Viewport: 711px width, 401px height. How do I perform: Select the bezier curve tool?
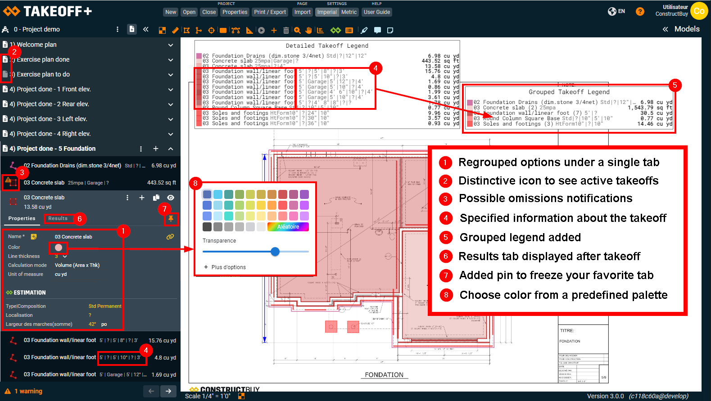pyautogui.click(x=235, y=30)
